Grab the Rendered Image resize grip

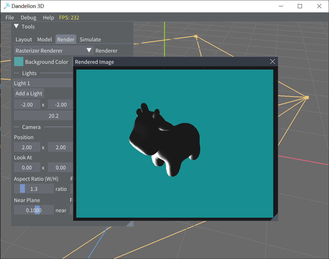click(x=275, y=218)
